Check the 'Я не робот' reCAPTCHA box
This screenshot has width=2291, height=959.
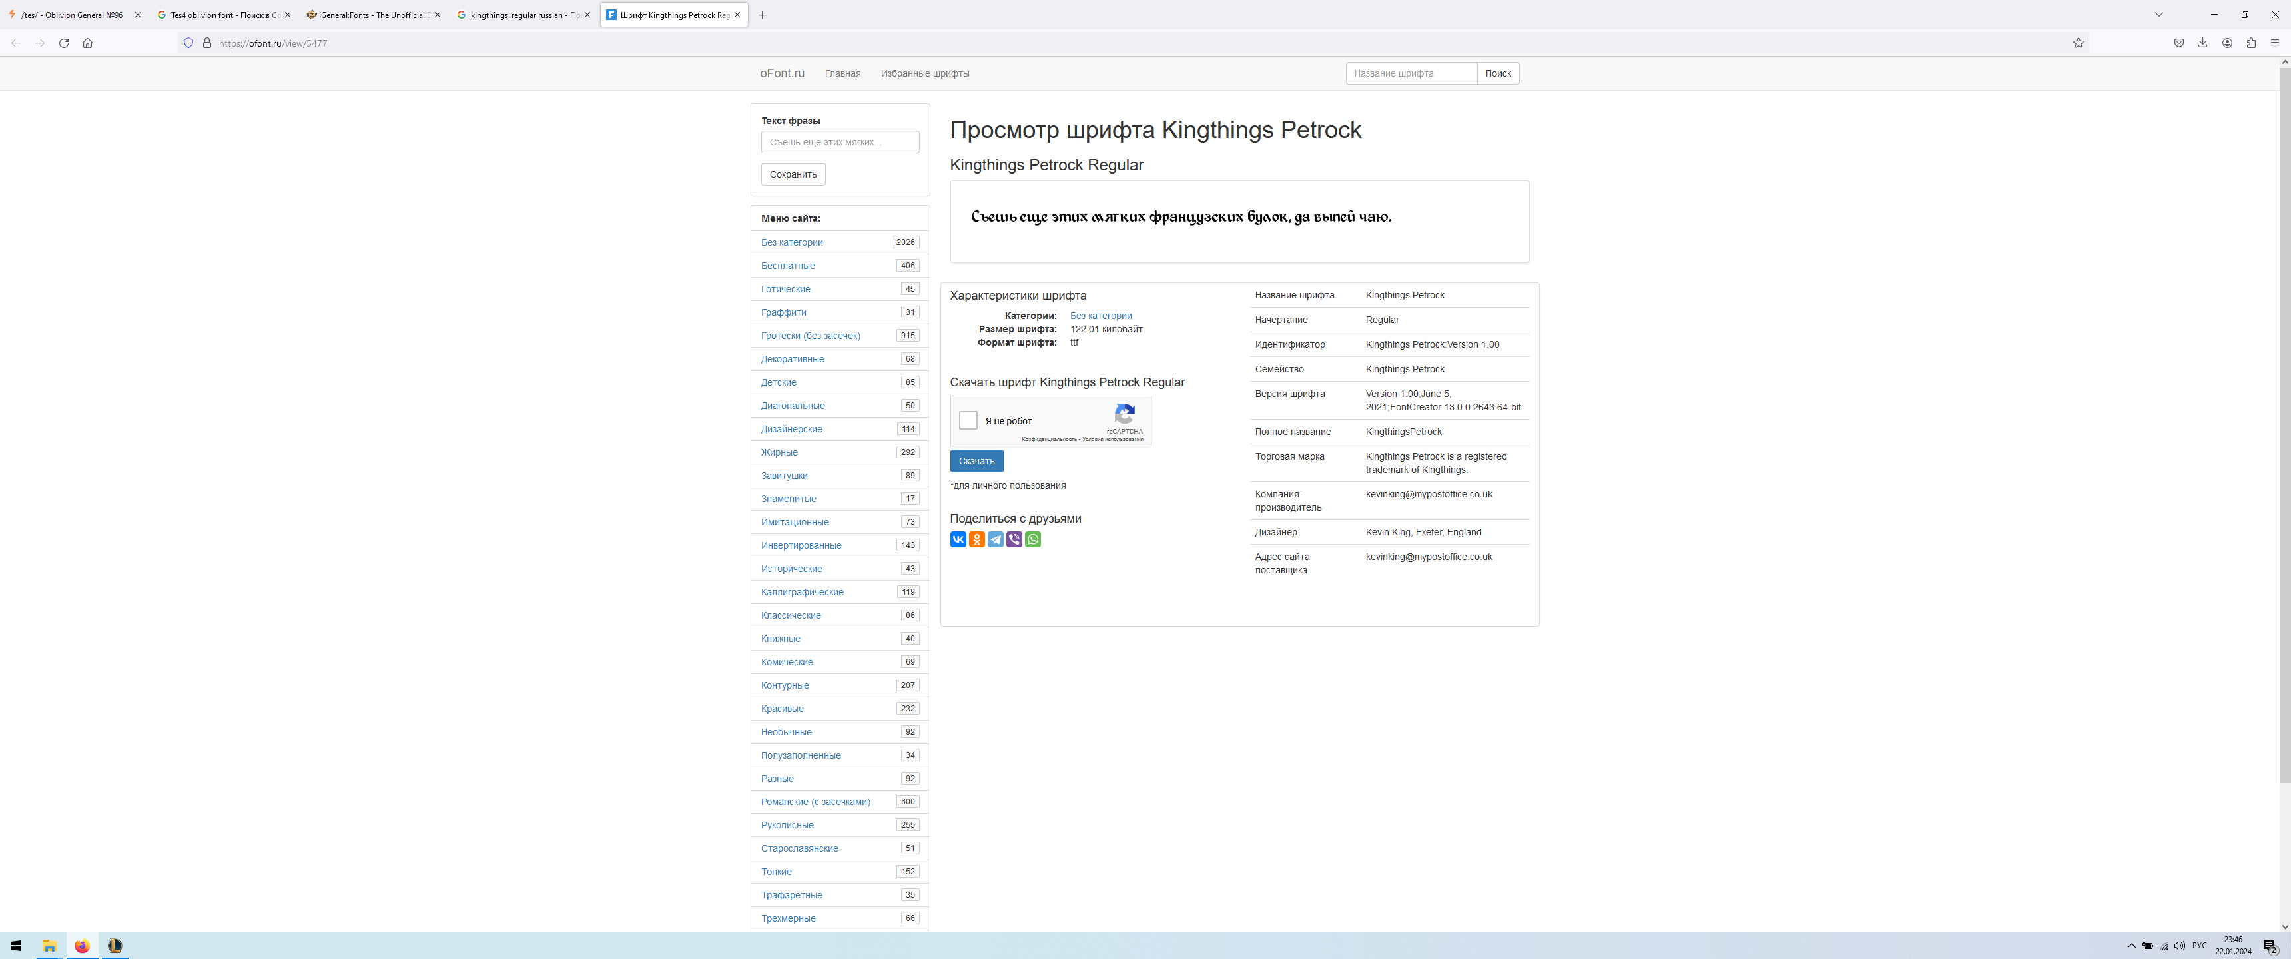968,421
